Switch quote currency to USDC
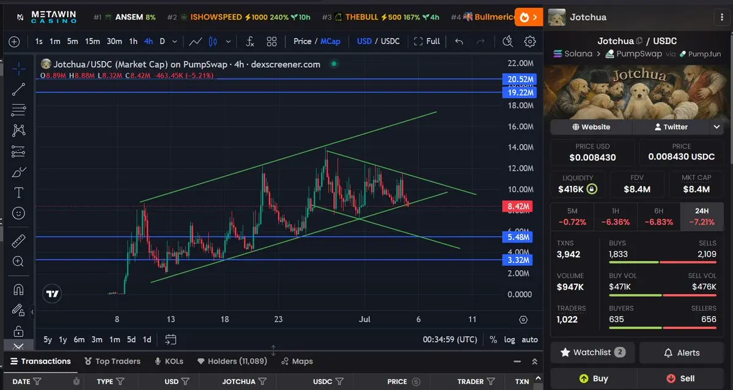The width and height of the screenshot is (733, 390). point(390,41)
